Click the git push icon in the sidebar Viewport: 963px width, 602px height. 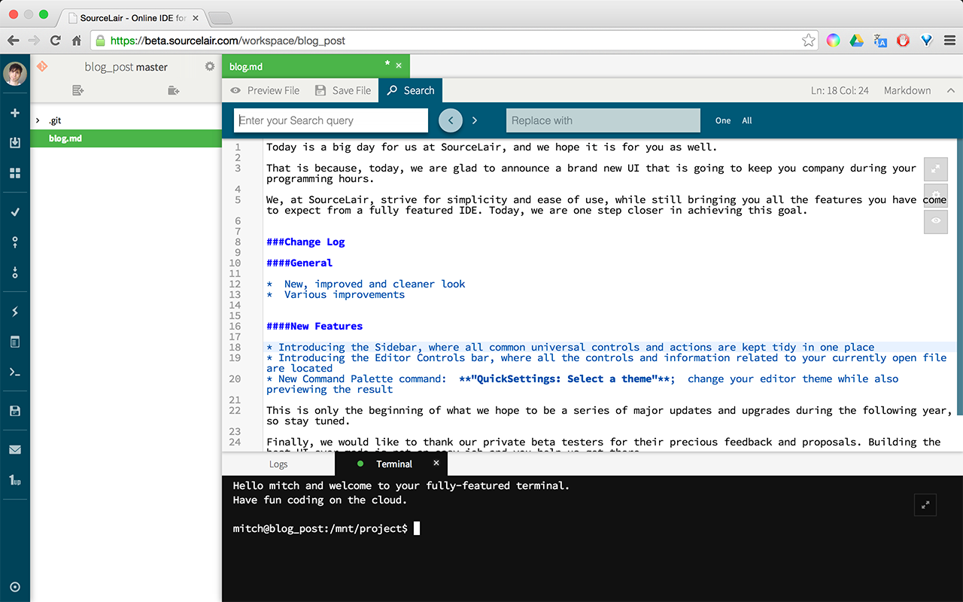14,242
